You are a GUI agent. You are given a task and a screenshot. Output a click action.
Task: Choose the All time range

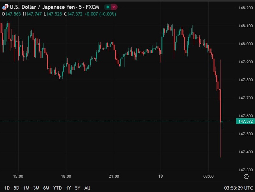87,188
